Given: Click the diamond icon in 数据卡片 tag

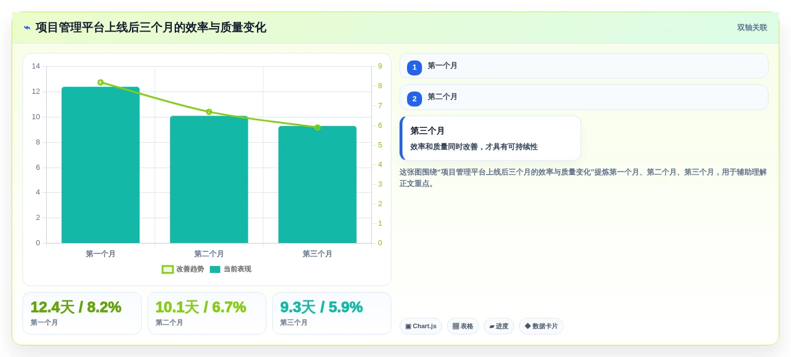Looking at the screenshot, I should pyautogui.click(x=528, y=326).
